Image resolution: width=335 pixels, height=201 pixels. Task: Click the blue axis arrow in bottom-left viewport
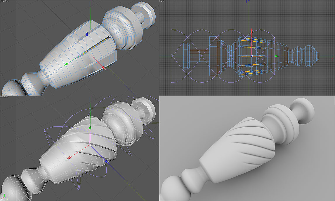(x=107, y=162)
